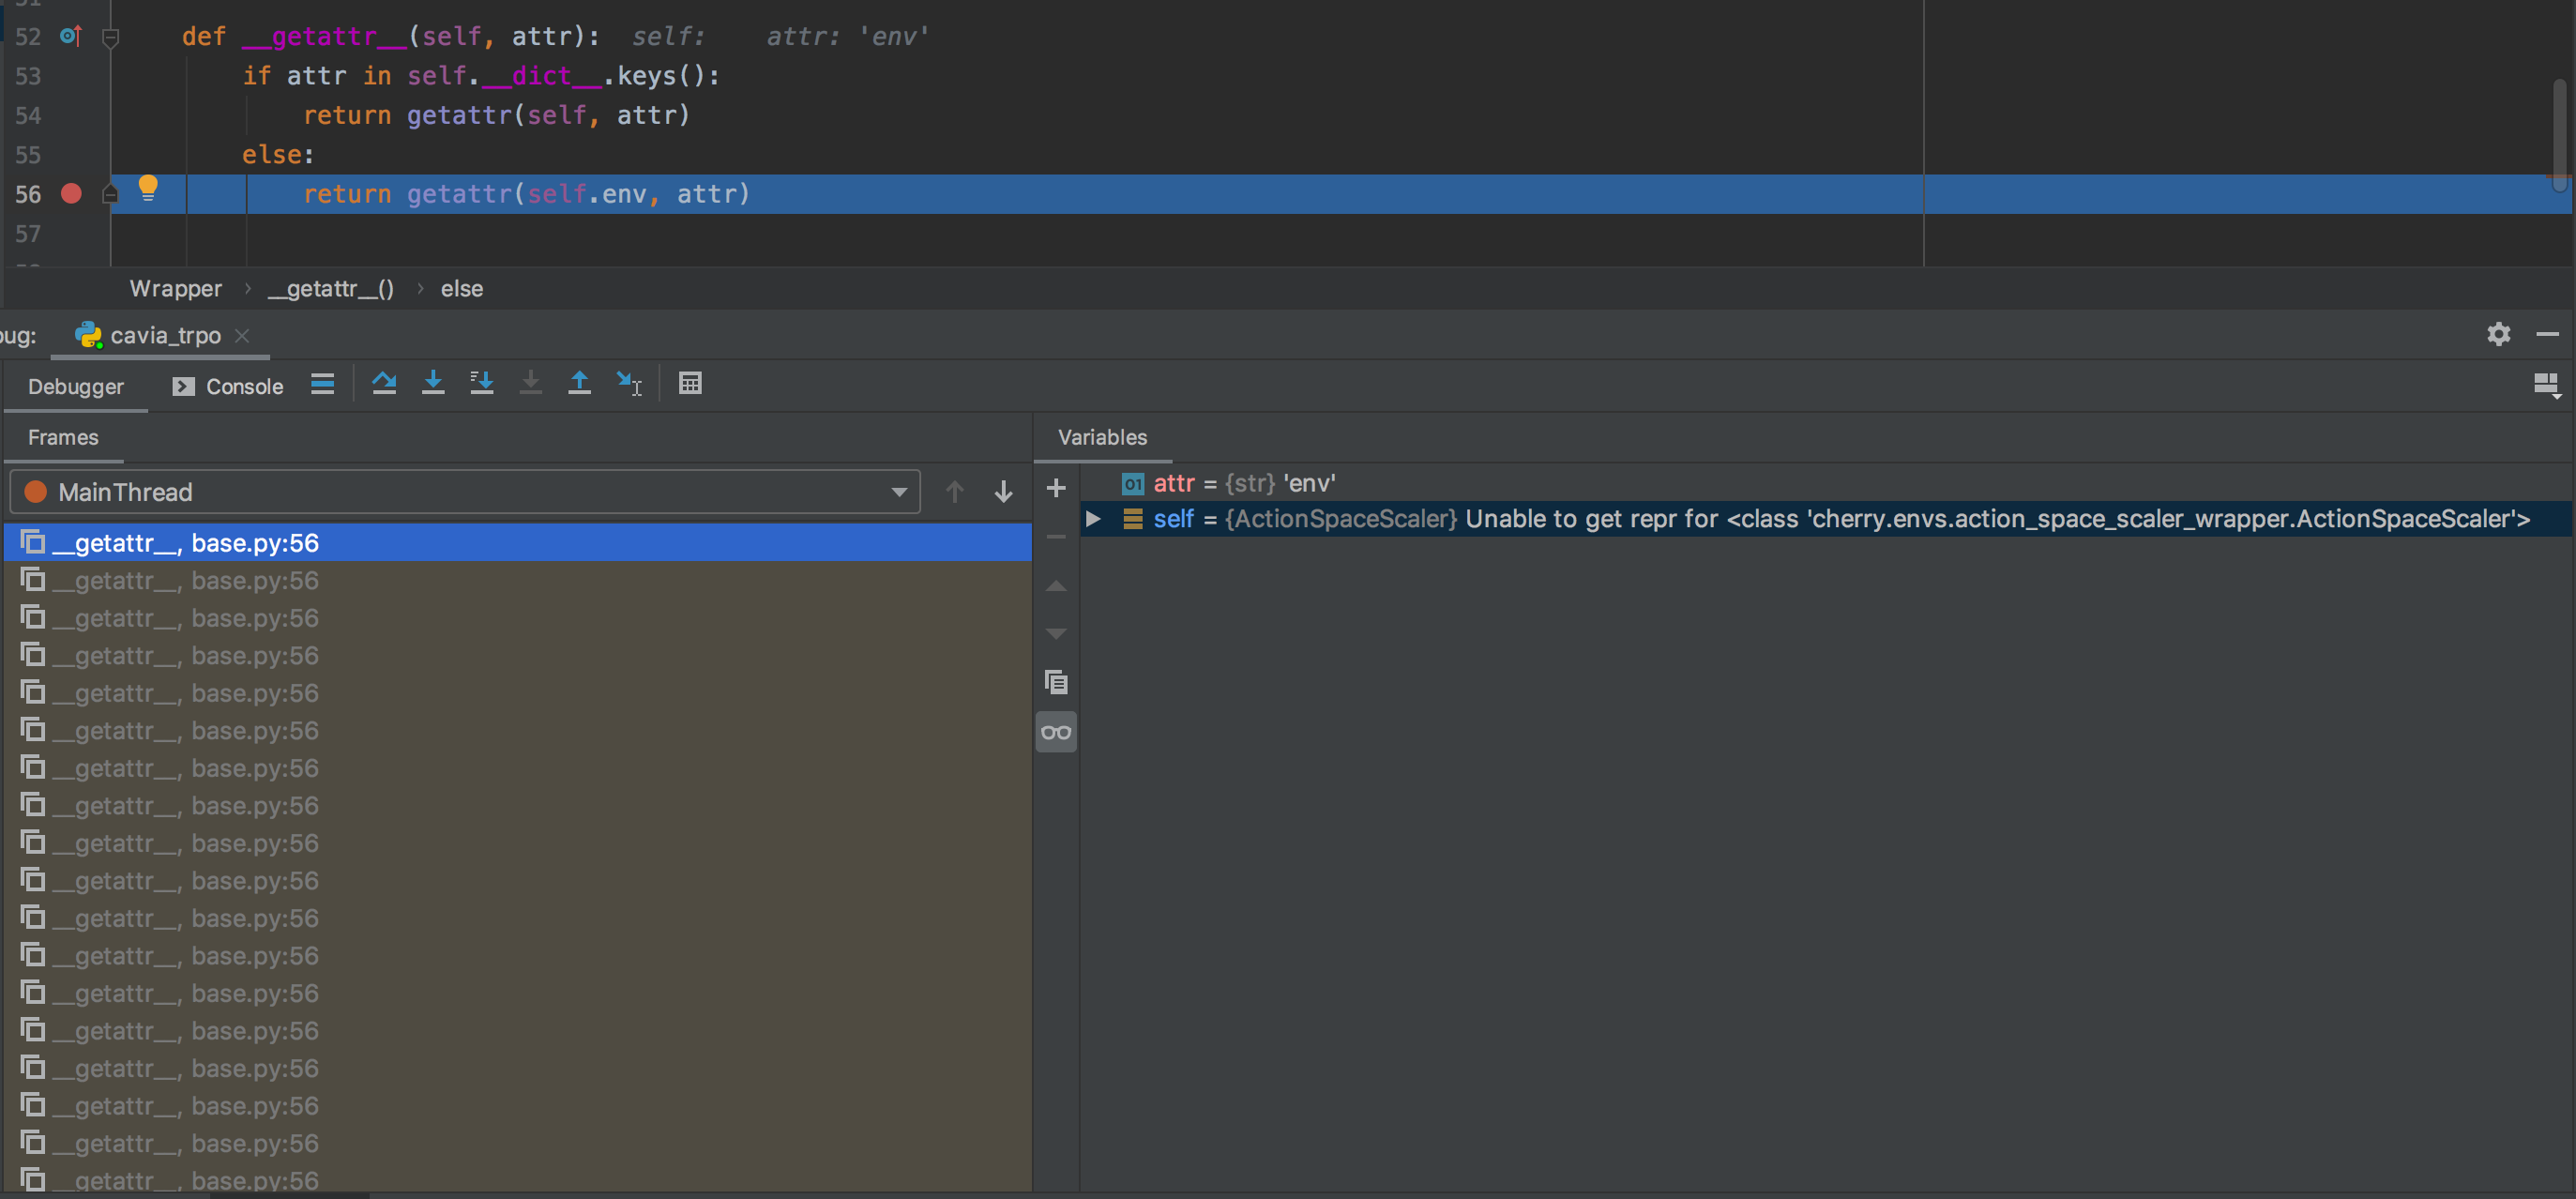Click the Show Watches glasses icon

pyautogui.click(x=1056, y=731)
